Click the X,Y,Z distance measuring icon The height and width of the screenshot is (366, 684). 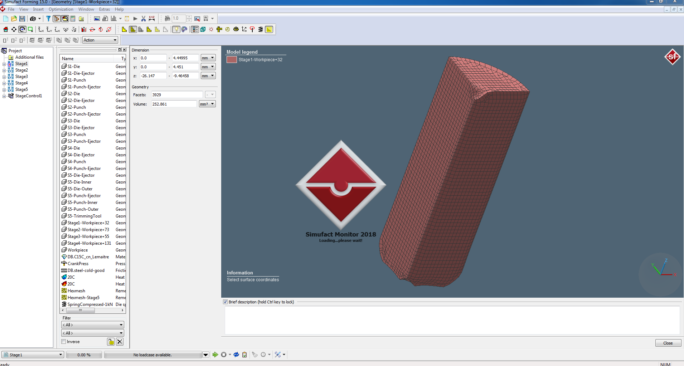click(x=152, y=19)
